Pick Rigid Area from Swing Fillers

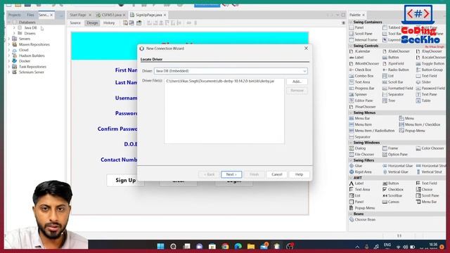361,171
